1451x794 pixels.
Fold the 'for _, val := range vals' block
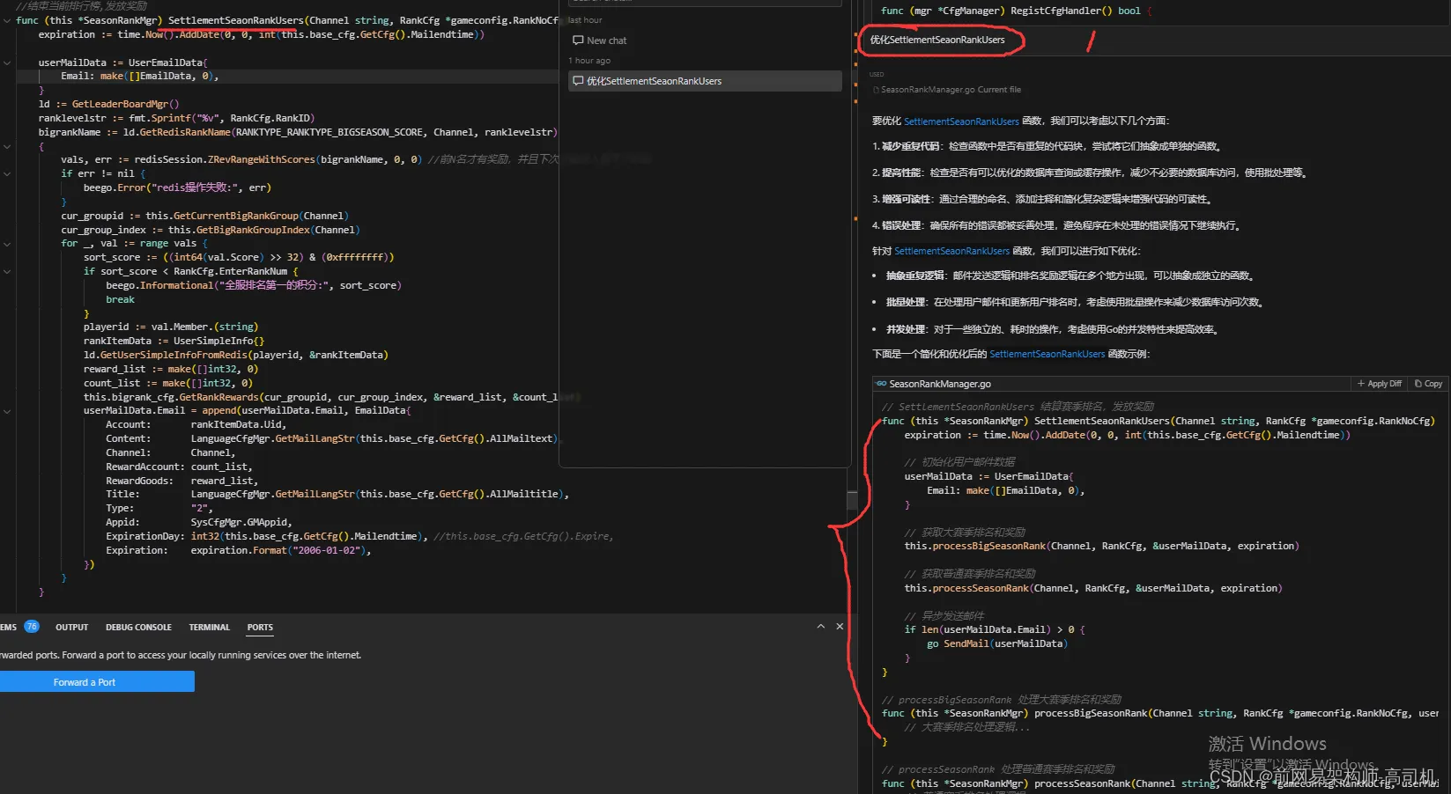click(x=7, y=244)
